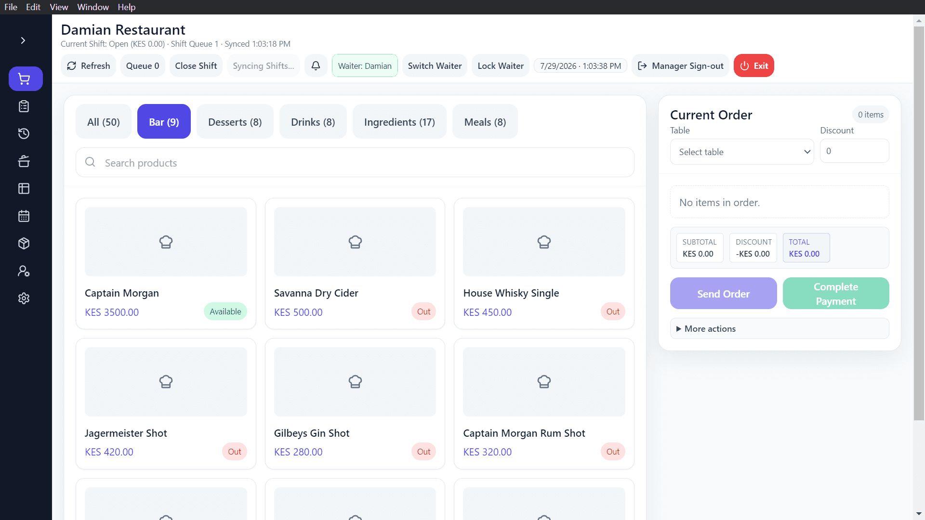Click the Captain Morgan product image placeholder
This screenshot has height=520, width=925.
pos(166,242)
